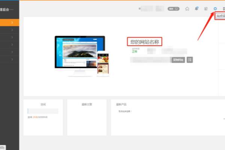The width and height of the screenshot is (225, 150).
Task: Click the green 正常 status text
Action: coord(135,51)
